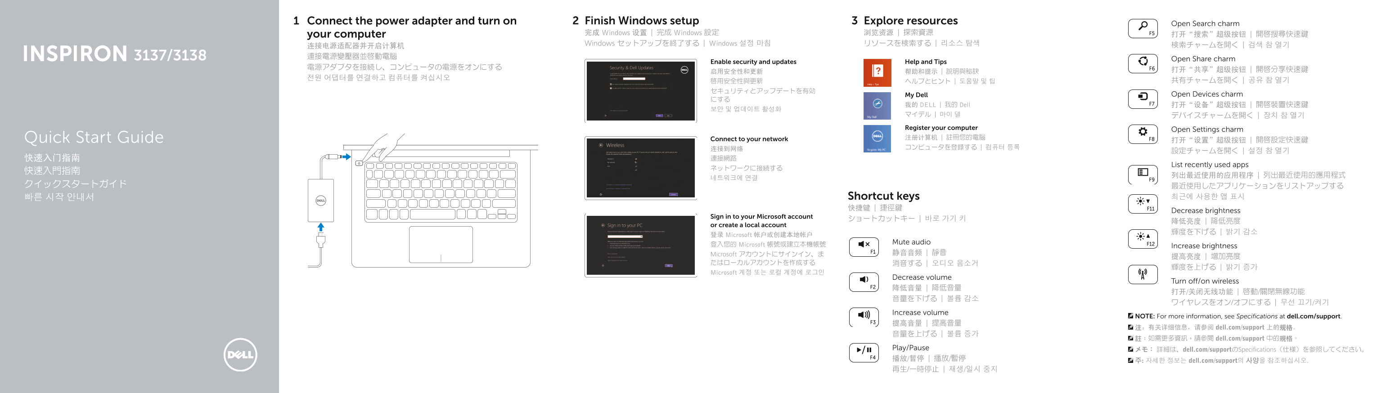Click the 'Enable security and updates' heading

tap(753, 62)
